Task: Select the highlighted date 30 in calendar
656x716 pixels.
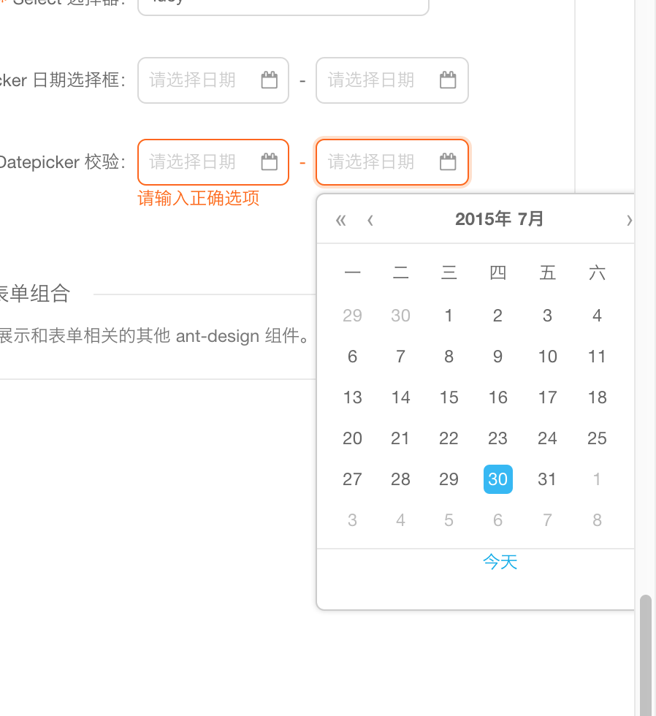Action: click(497, 479)
